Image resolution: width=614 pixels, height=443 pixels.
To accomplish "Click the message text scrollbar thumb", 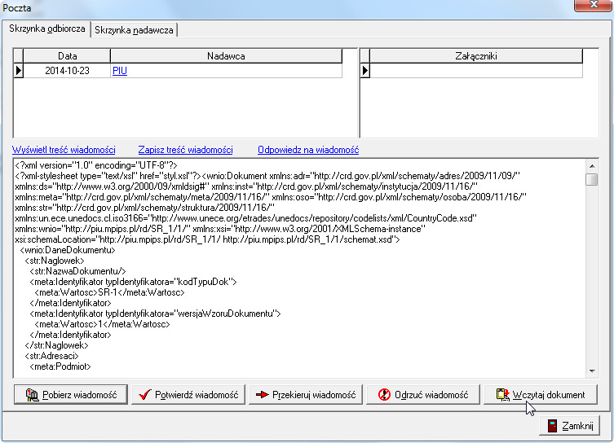I will click(592, 179).
